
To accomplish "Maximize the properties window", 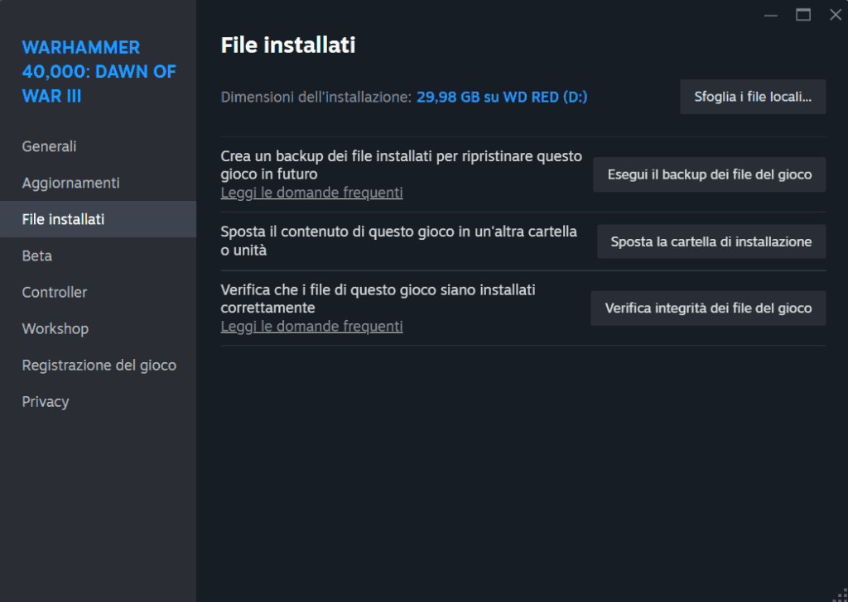I will click(x=802, y=15).
